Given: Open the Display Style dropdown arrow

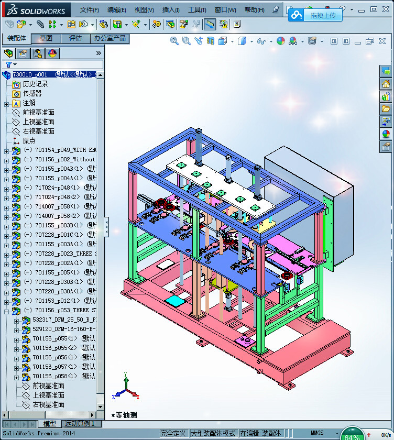Looking at the screenshot, I should tap(251, 41).
